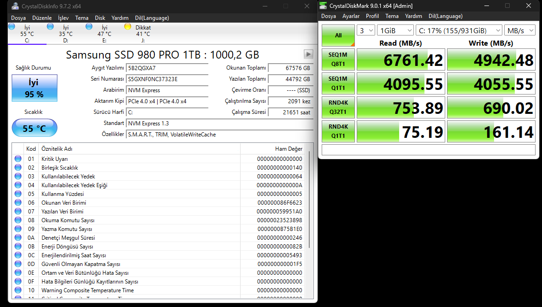This screenshot has height=307, width=542.
Task: Click status orb for Kullanılabilecek Yedek row
Action: coord(18,176)
